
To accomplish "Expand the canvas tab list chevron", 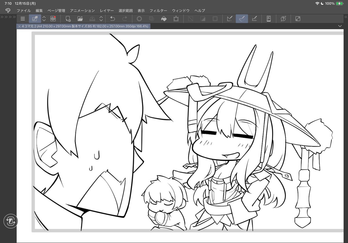I will (340, 26).
